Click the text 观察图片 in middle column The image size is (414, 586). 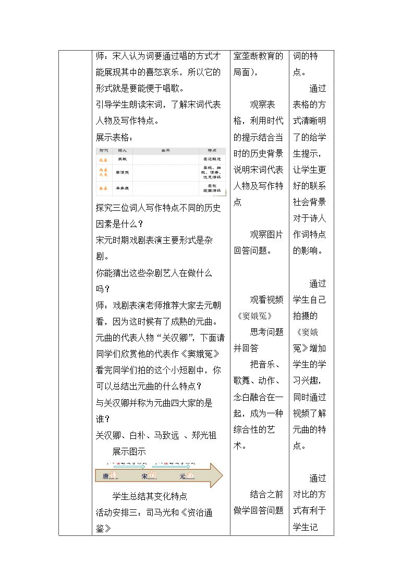point(266,234)
